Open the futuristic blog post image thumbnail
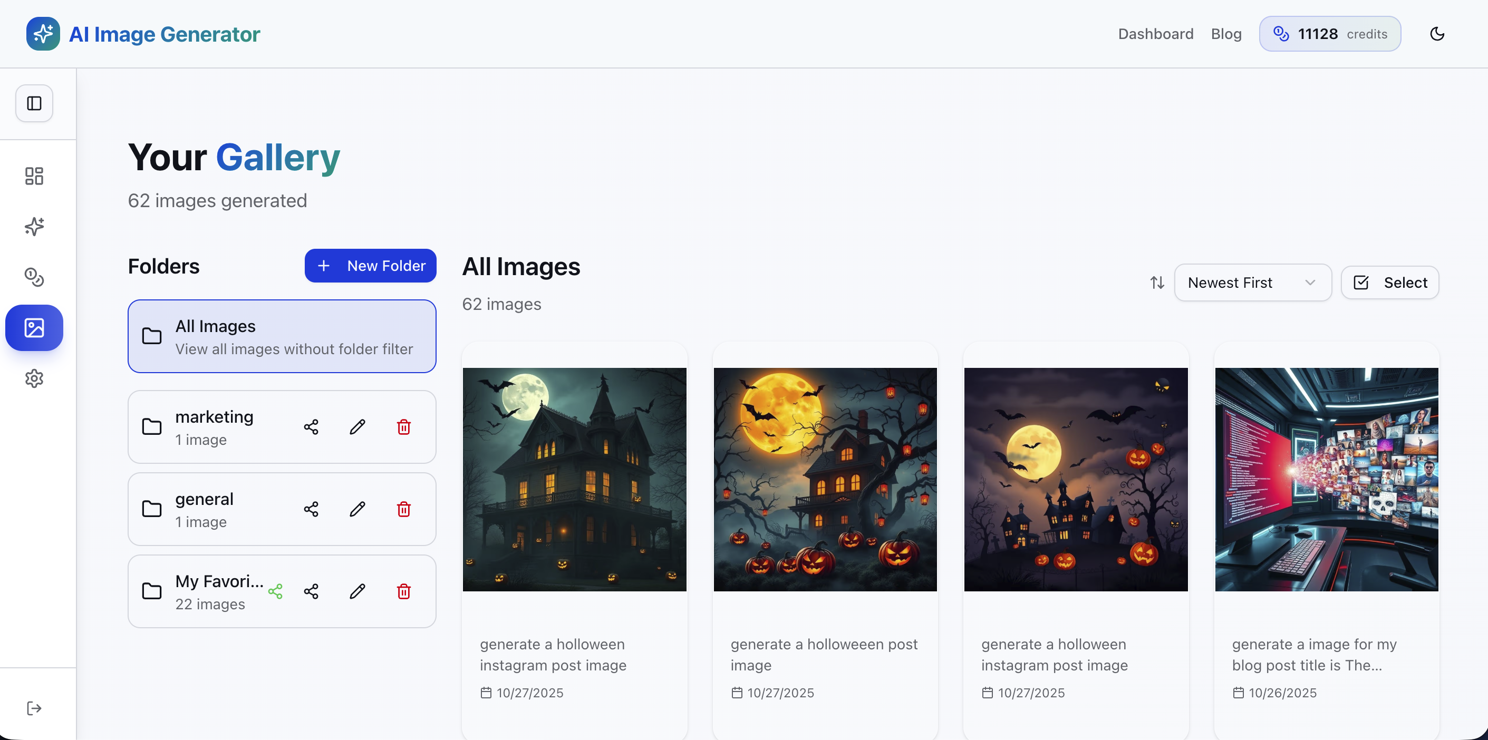1488x740 pixels. click(x=1326, y=479)
